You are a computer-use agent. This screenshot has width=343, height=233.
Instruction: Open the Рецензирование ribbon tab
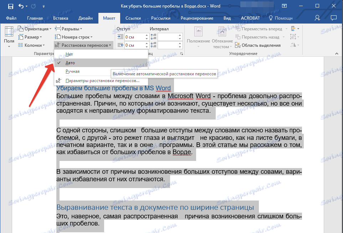197,18
